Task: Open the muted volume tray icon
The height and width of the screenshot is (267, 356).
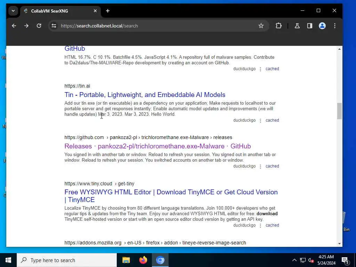Action: point(311,260)
